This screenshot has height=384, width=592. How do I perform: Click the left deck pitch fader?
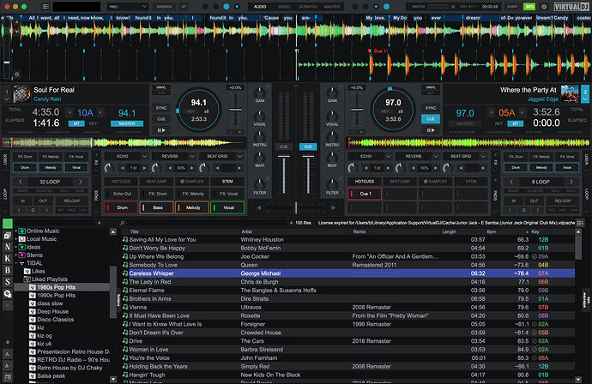coord(236,110)
